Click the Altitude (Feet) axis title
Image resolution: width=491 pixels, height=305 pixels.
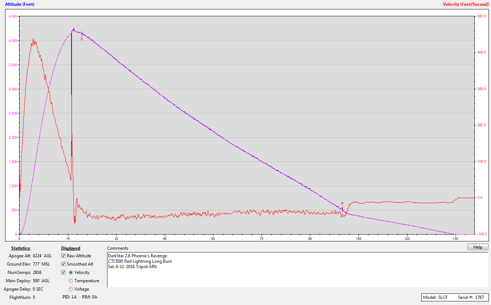pyautogui.click(x=20, y=4)
